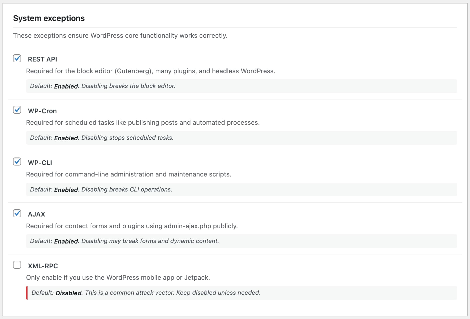Enable the XML-RPC checkbox
This screenshot has height=319, width=470.
17,265
